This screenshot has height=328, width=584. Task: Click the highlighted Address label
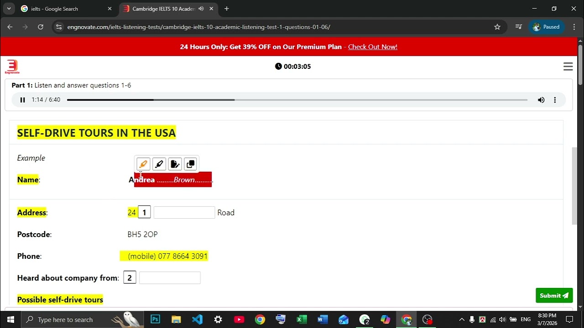tap(31, 212)
